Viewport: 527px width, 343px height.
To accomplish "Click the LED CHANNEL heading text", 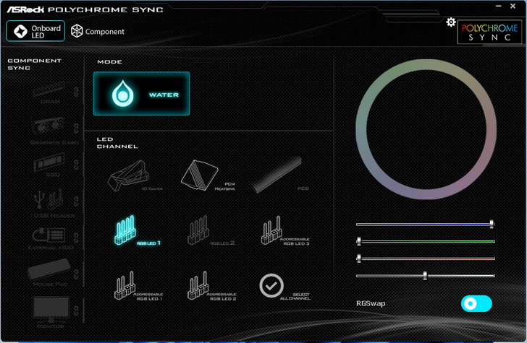I will [117, 143].
